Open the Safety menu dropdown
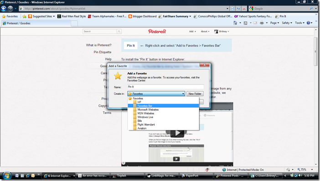320x181 pixels. [x=287, y=23]
